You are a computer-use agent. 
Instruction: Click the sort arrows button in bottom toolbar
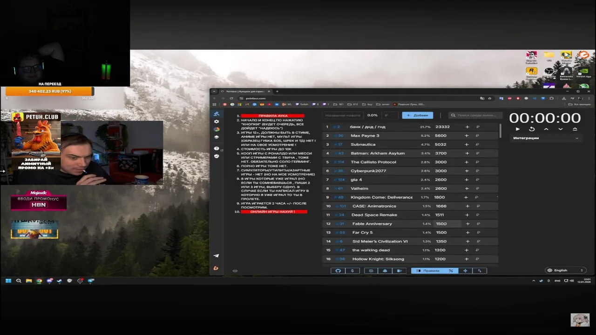coord(480,271)
